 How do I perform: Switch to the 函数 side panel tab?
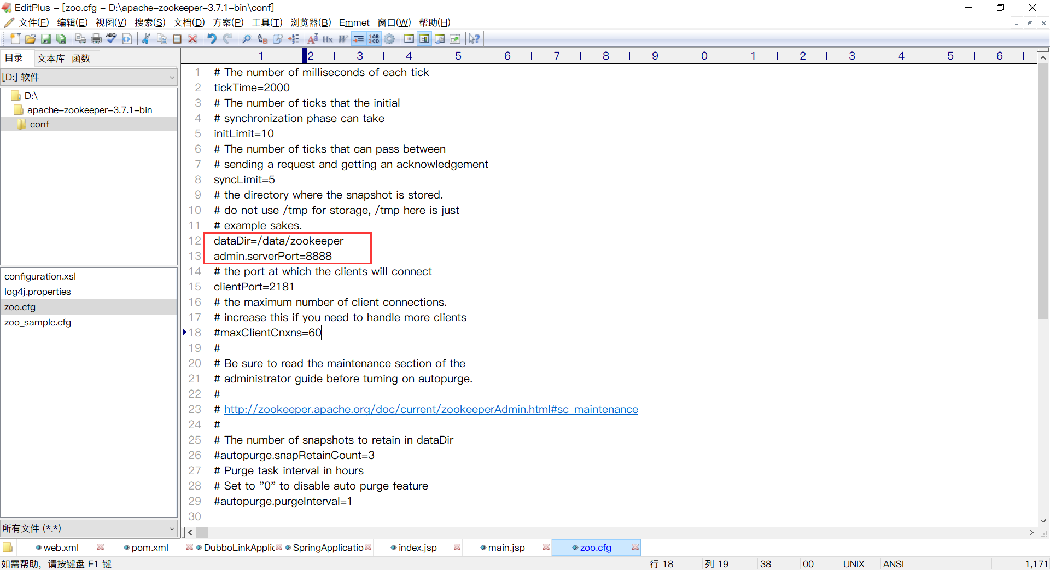(81, 59)
